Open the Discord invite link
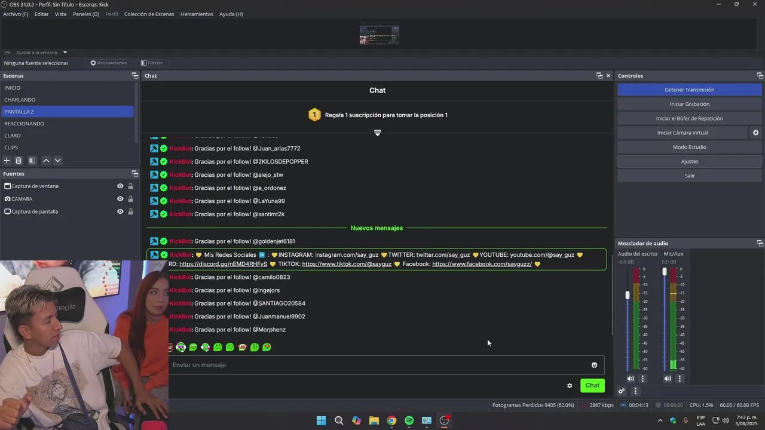The image size is (765, 430). click(223, 264)
